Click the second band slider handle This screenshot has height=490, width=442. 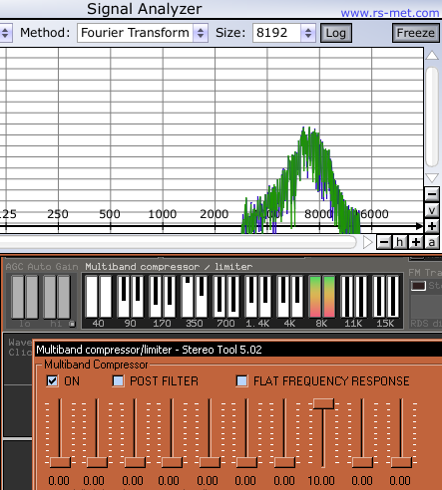97,462
